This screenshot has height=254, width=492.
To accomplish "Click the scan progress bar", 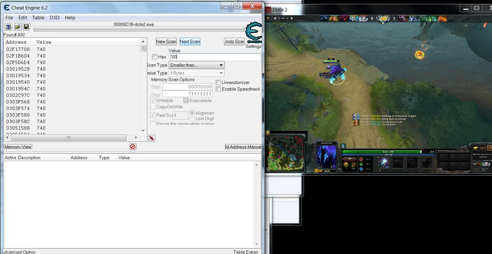I will [139, 29].
